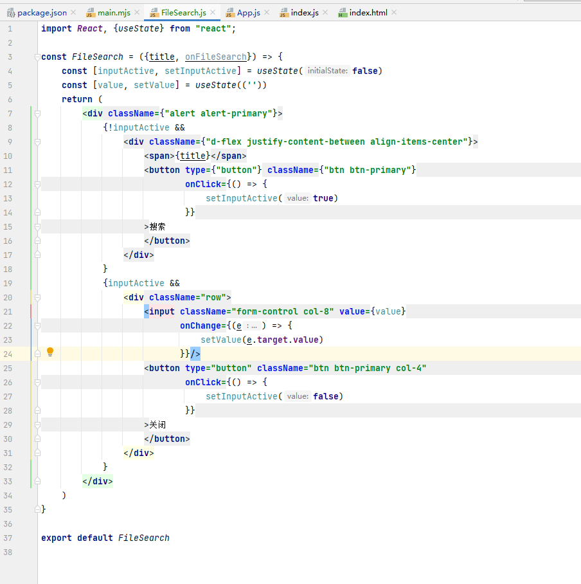Close the index.html tab
Viewport: 581px width, 584px height.
tap(394, 12)
